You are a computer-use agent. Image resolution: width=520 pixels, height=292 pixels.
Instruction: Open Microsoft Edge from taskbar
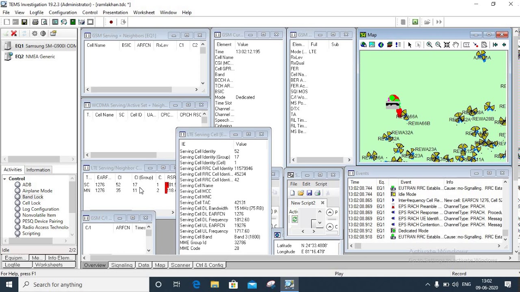(196, 284)
